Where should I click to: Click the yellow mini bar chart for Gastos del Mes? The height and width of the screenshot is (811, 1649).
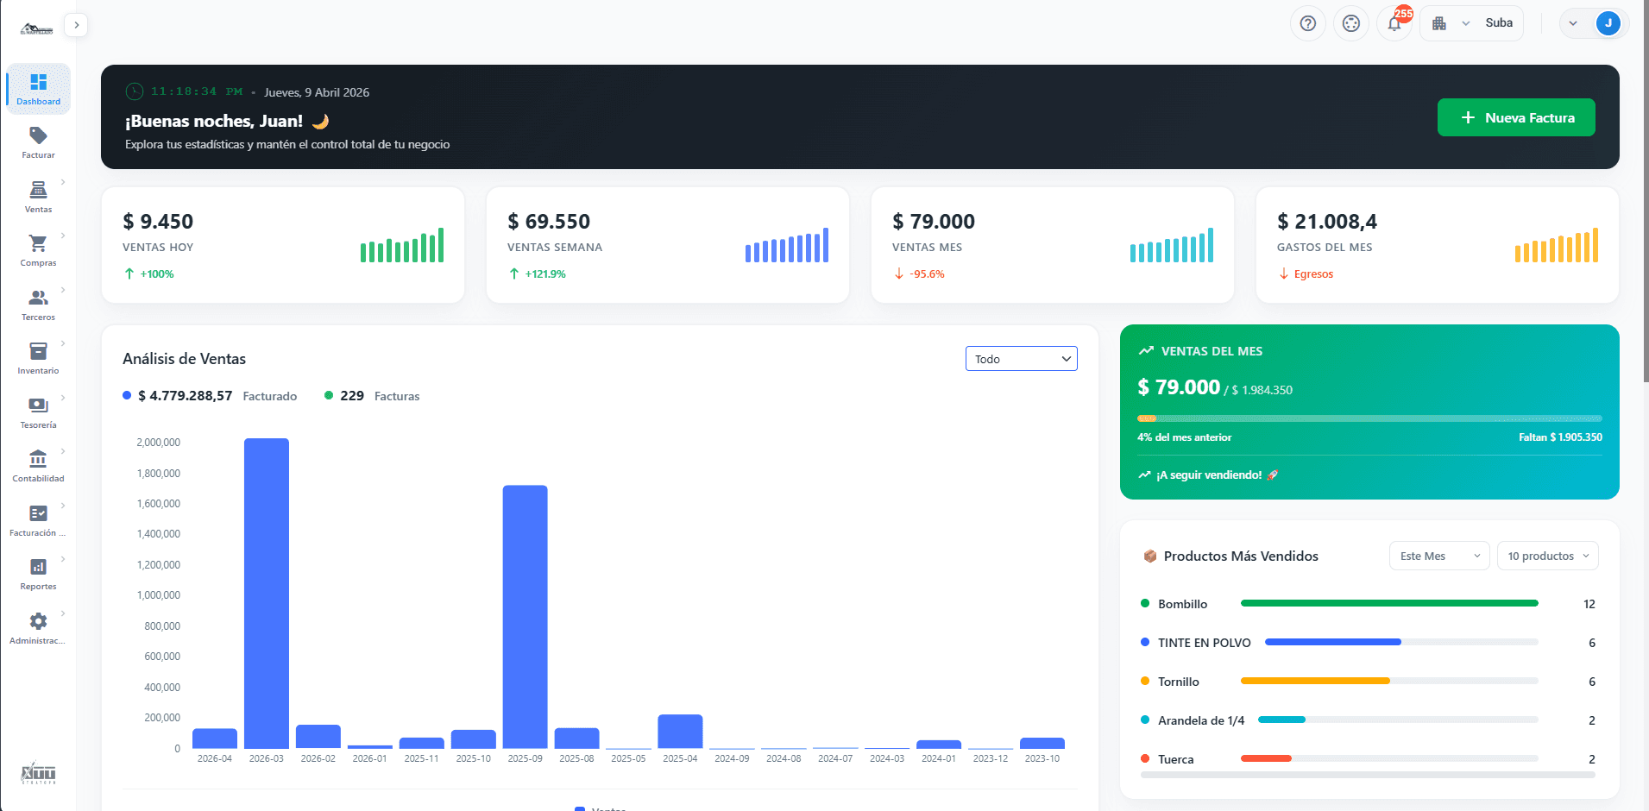coord(1557,245)
